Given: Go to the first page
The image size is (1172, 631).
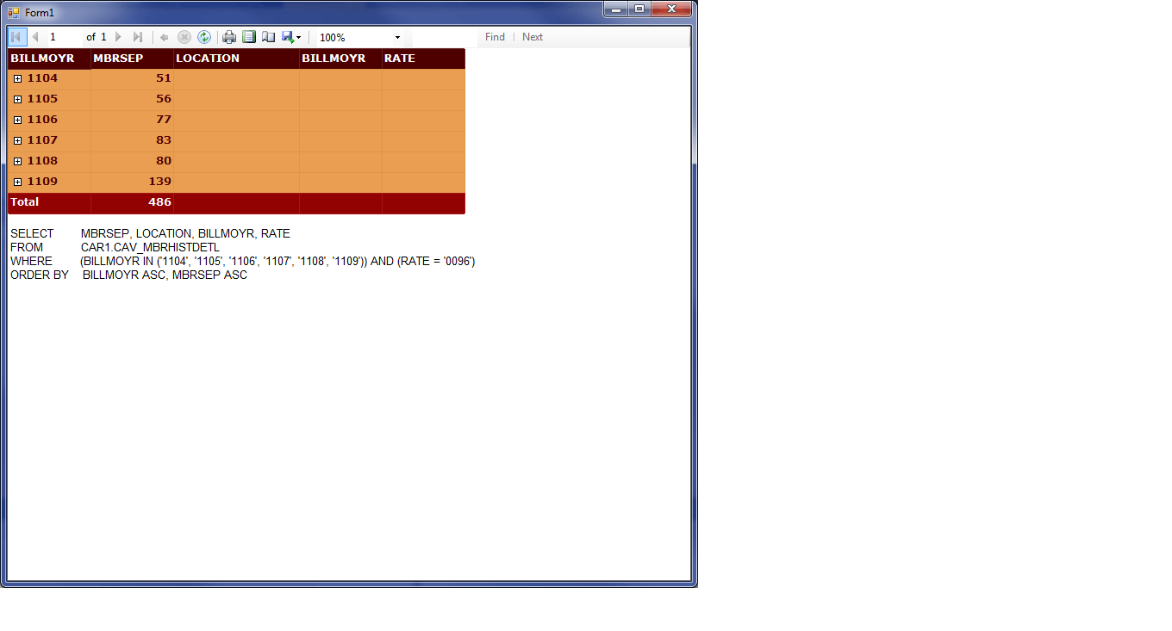Looking at the screenshot, I should tap(16, 37).
